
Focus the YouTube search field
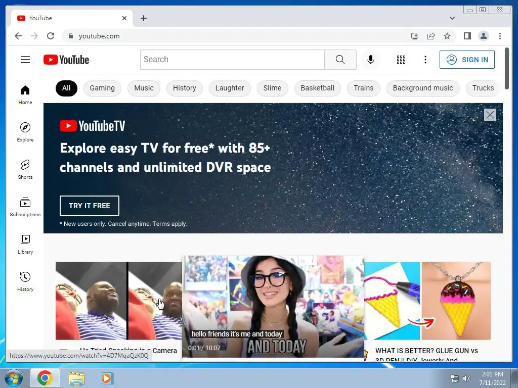(x=232, y=60)
